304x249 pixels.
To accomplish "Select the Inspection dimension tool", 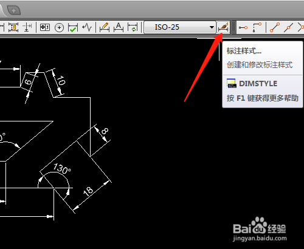I will [73, 27].
